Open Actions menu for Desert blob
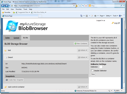127x94 pixels. pos(83,57)
